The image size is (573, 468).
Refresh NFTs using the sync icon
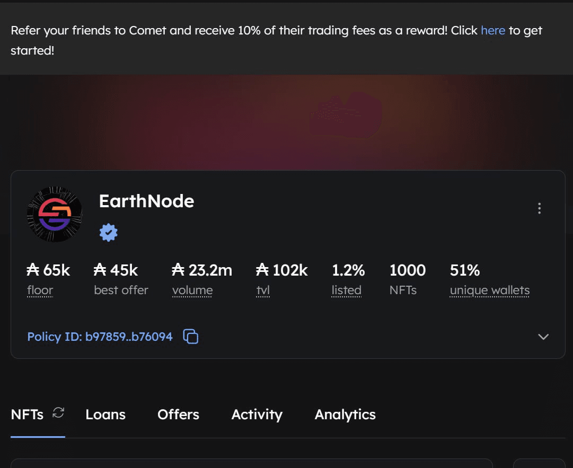click(x=58, y=413)
